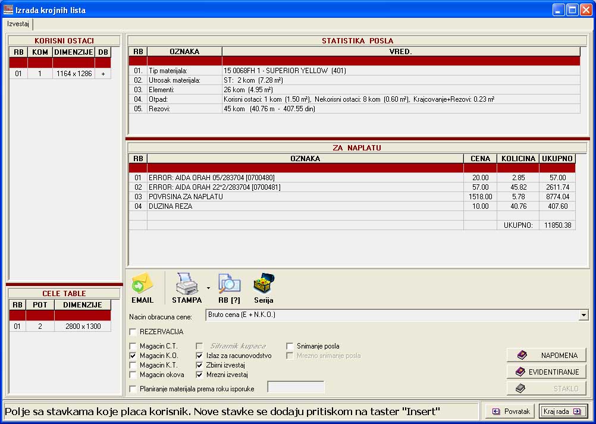Toggle the Zbirni izvestaj checkbox
This screenshot has width=596, height=424.
[x=200, y=365]
